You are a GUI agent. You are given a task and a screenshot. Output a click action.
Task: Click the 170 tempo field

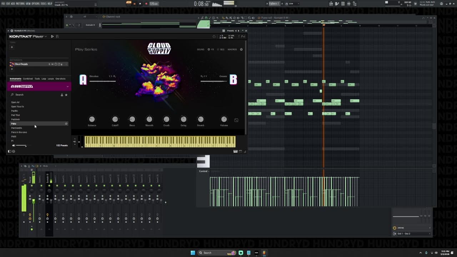(x=154, y=4)
